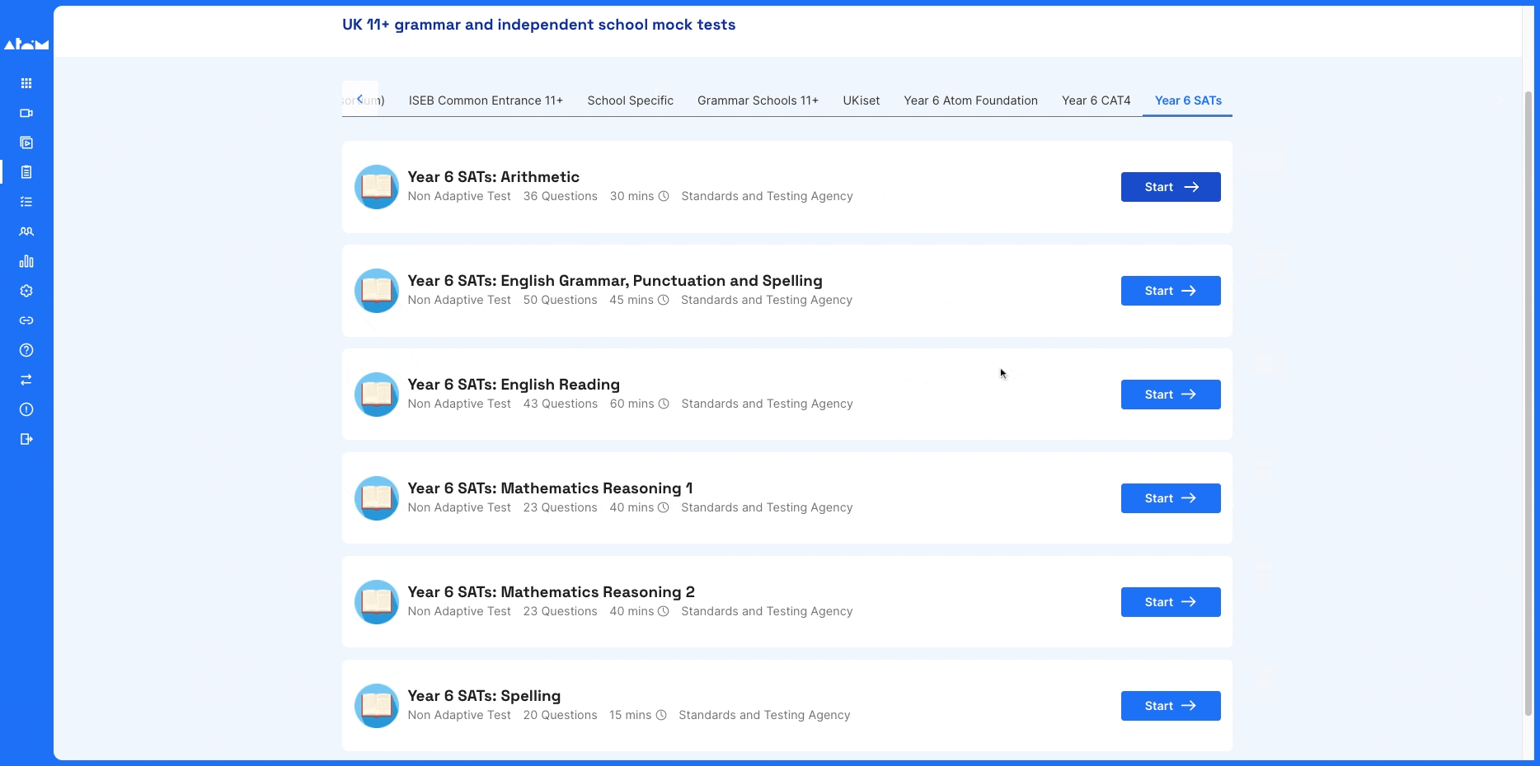Click book icon for English Grammar test
Viewport: 1540px width, 766px height.
tap(377, 291)
